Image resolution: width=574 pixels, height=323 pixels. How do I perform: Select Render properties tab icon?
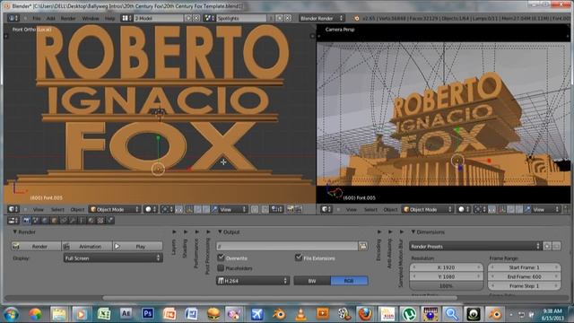[26, 221]
